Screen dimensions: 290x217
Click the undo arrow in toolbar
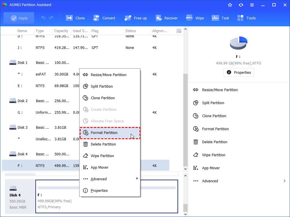pos(43,18)
